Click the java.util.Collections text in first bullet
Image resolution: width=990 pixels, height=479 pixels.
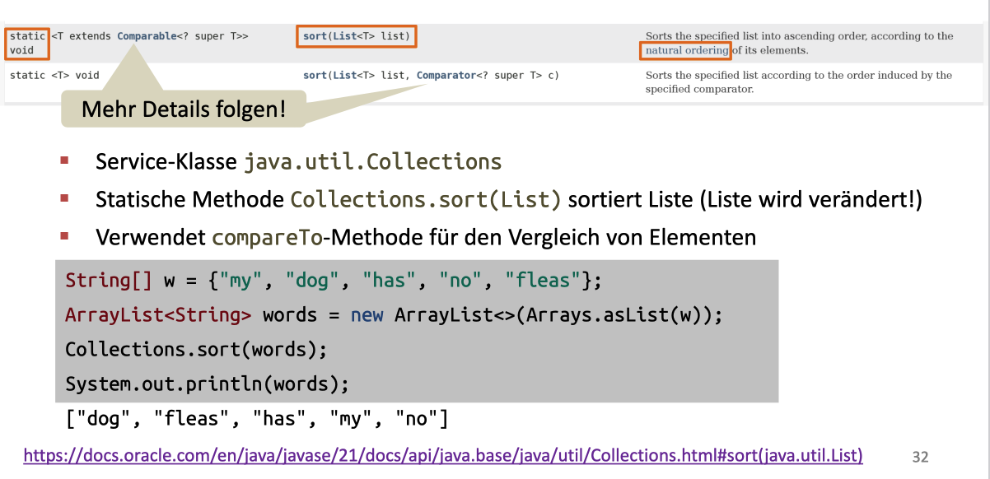(x=373, y=161)
